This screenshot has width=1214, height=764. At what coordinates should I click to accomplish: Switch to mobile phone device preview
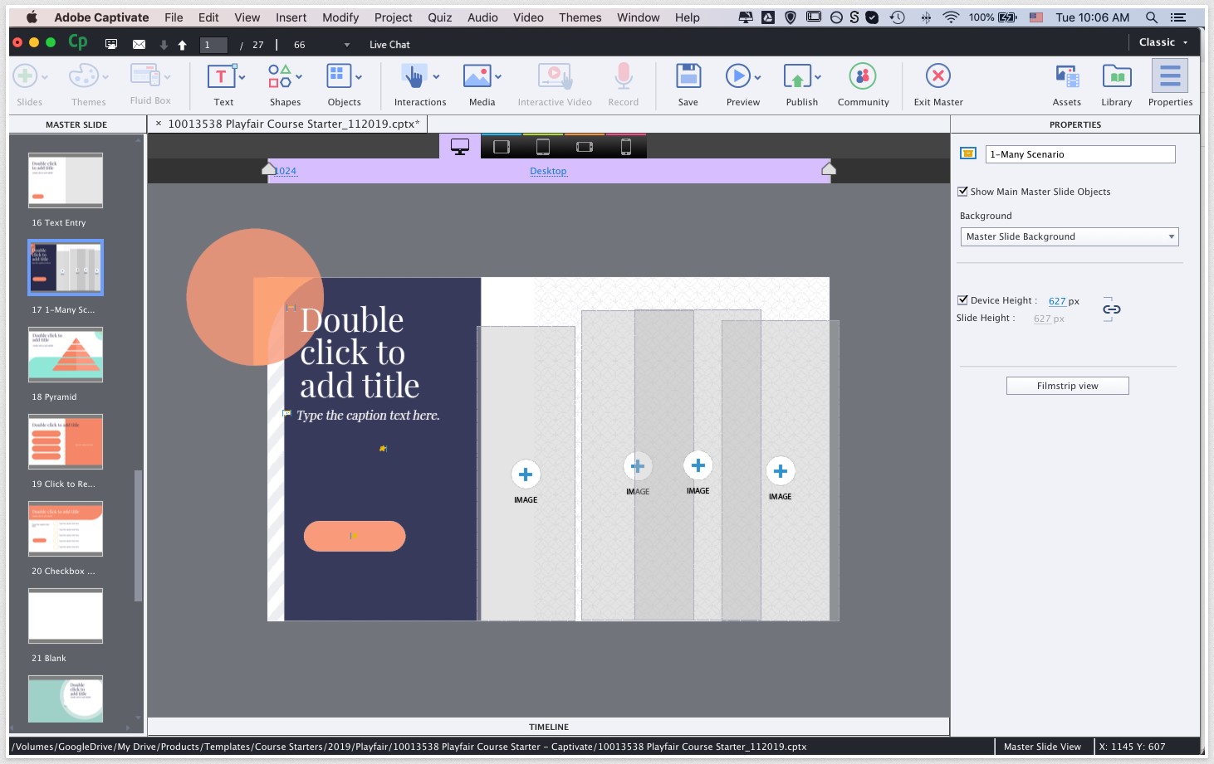coord(626,147)
